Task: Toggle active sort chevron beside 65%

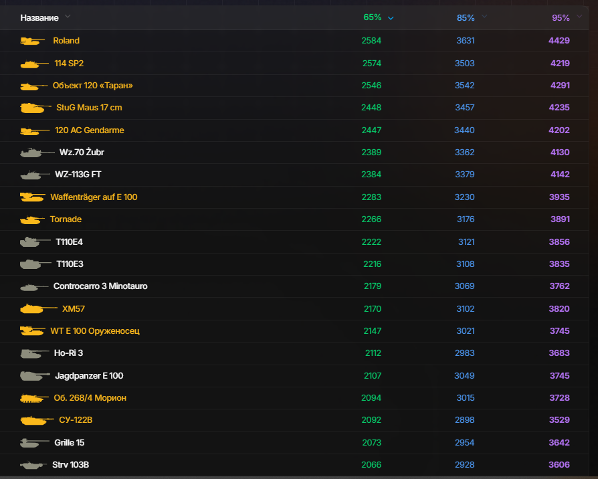Action: click(x=391, y=18)
